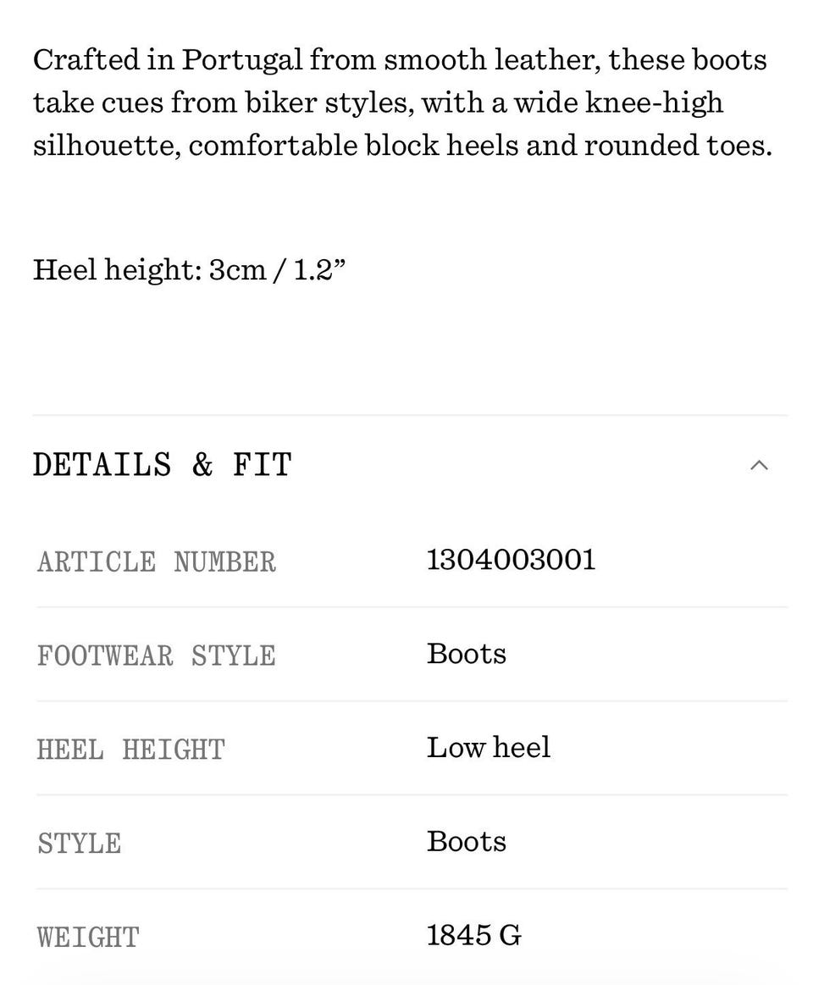Select the weight value 1845 G
This screenshot has width=813, height=985.
pos(473,935)
